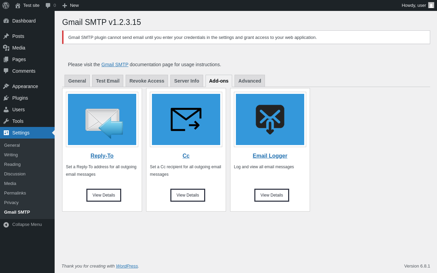
Task: Click the Appearance paintbrush icon
Action: (6, 86)
